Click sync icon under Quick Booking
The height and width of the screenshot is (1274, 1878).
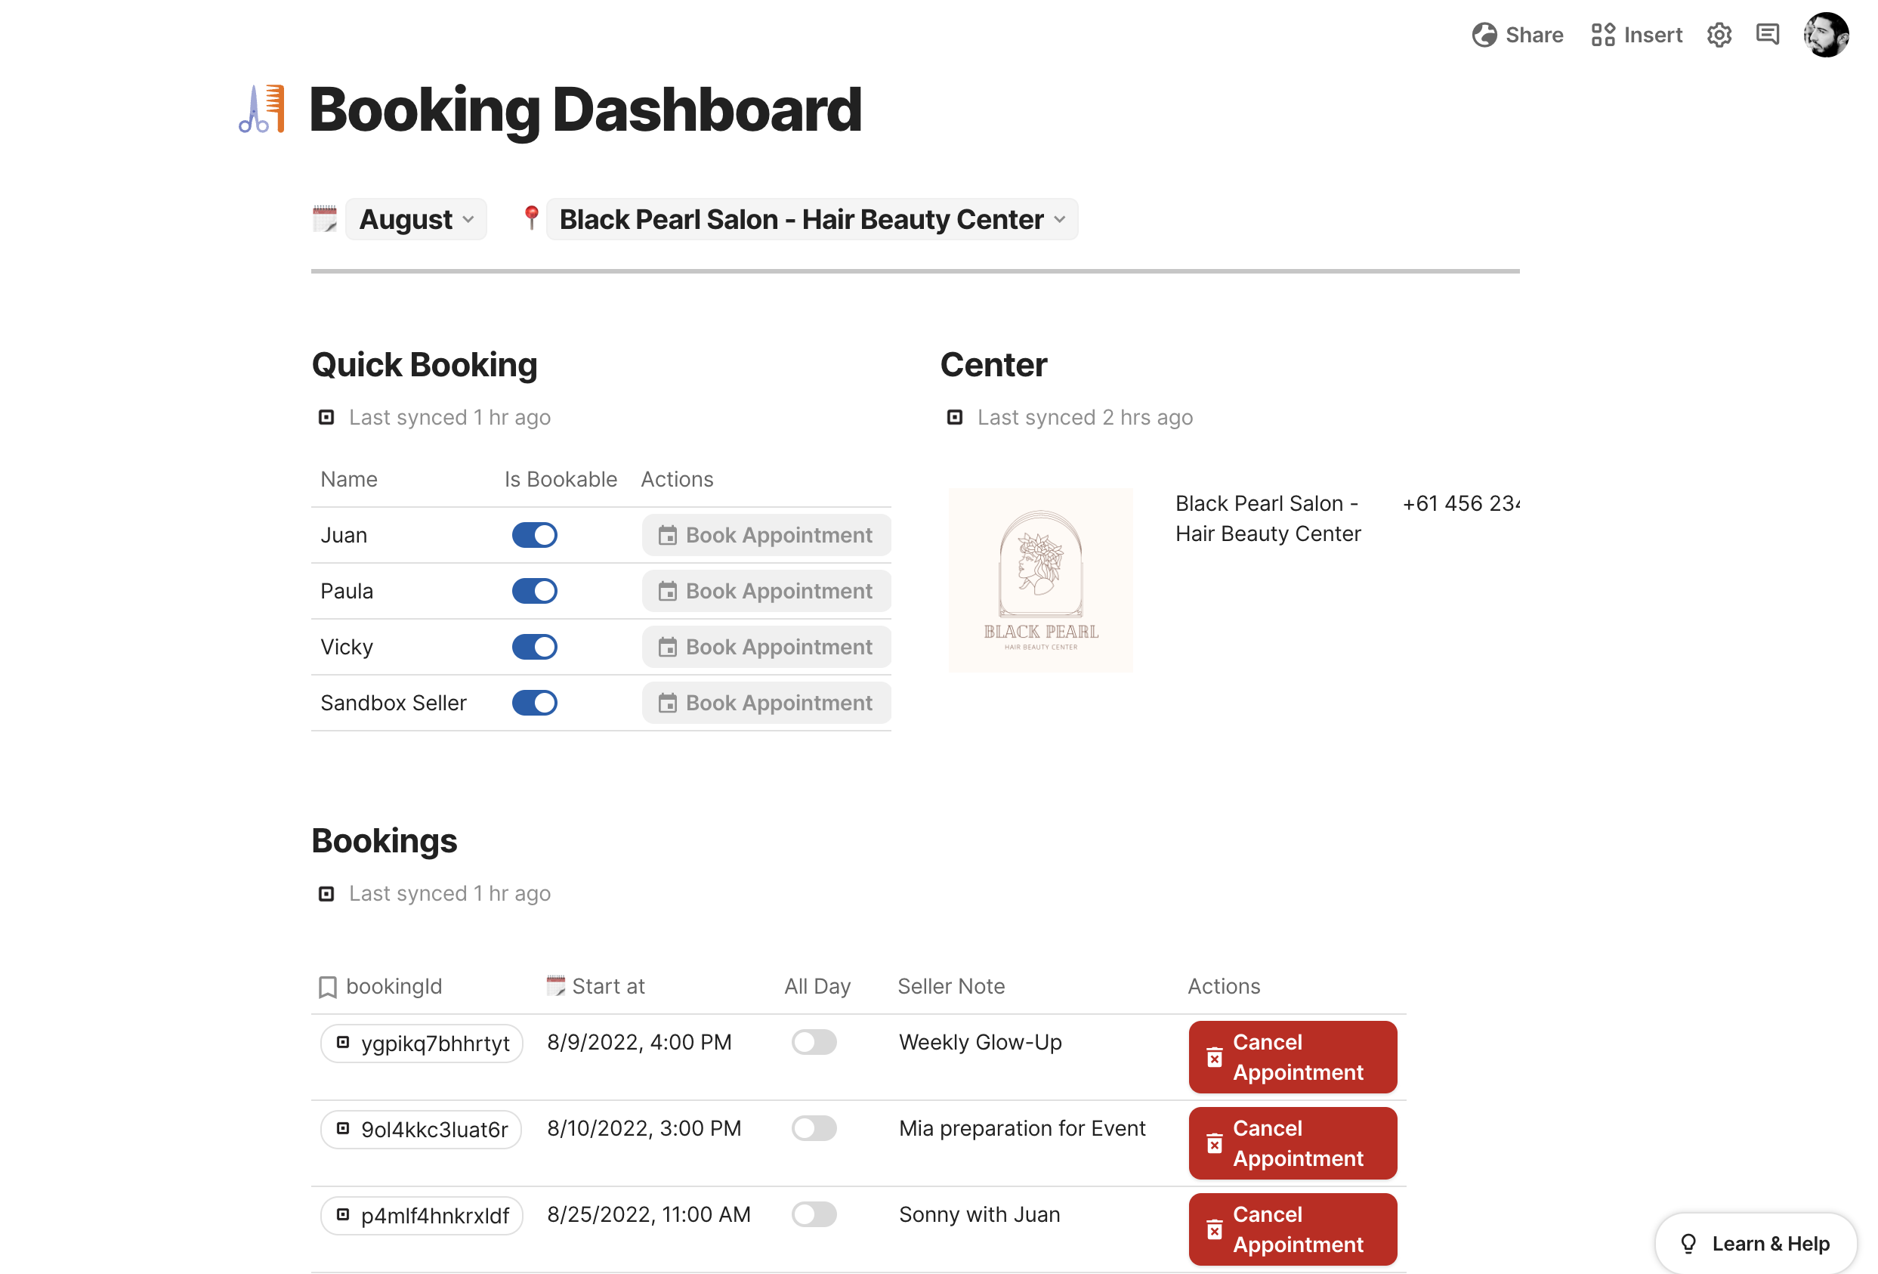tap(326, 417)
